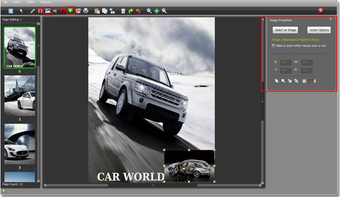340x197 pixels.
Task: Click the H height input field
Action: point(307,70)
